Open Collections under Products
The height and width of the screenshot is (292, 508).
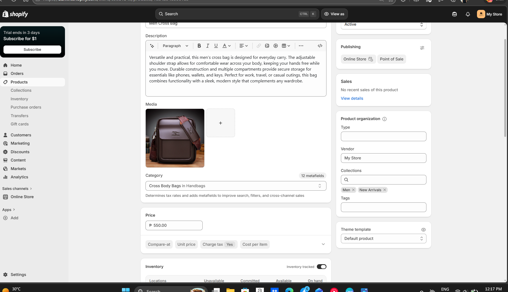[21, 90]
